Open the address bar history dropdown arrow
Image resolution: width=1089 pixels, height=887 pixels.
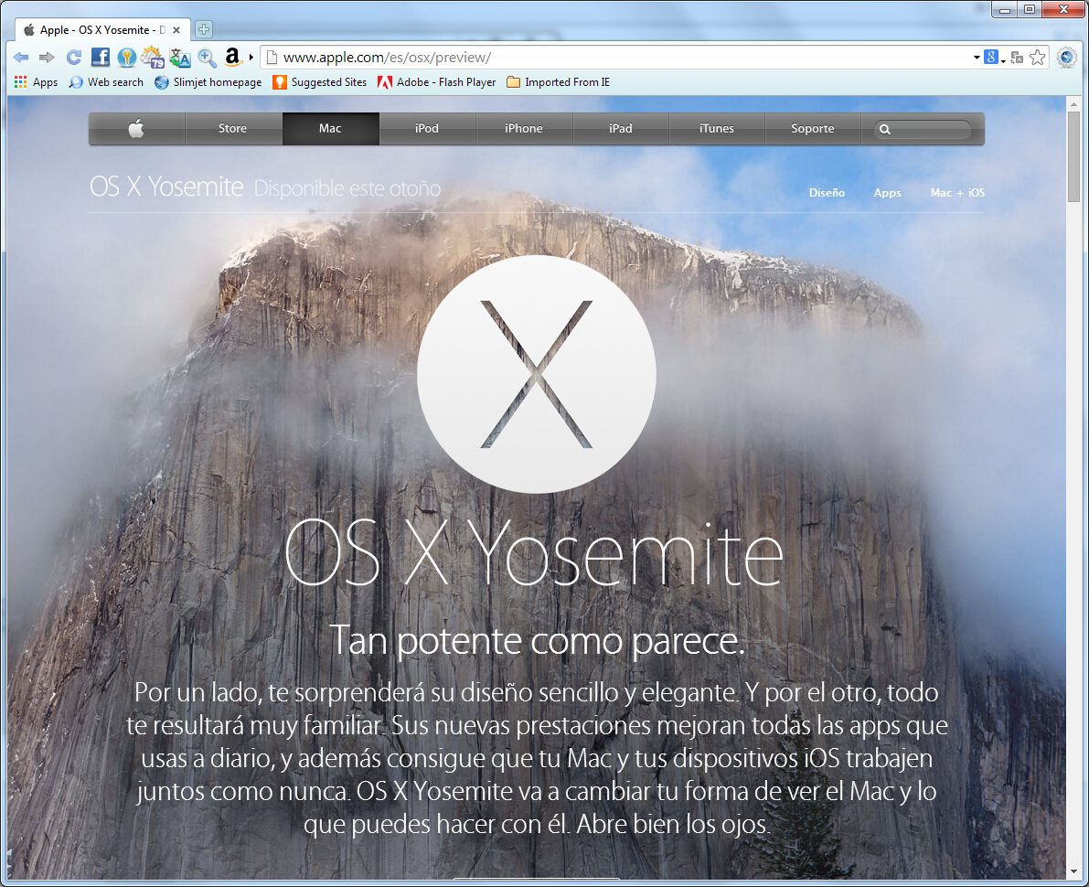tap(977, 58)
